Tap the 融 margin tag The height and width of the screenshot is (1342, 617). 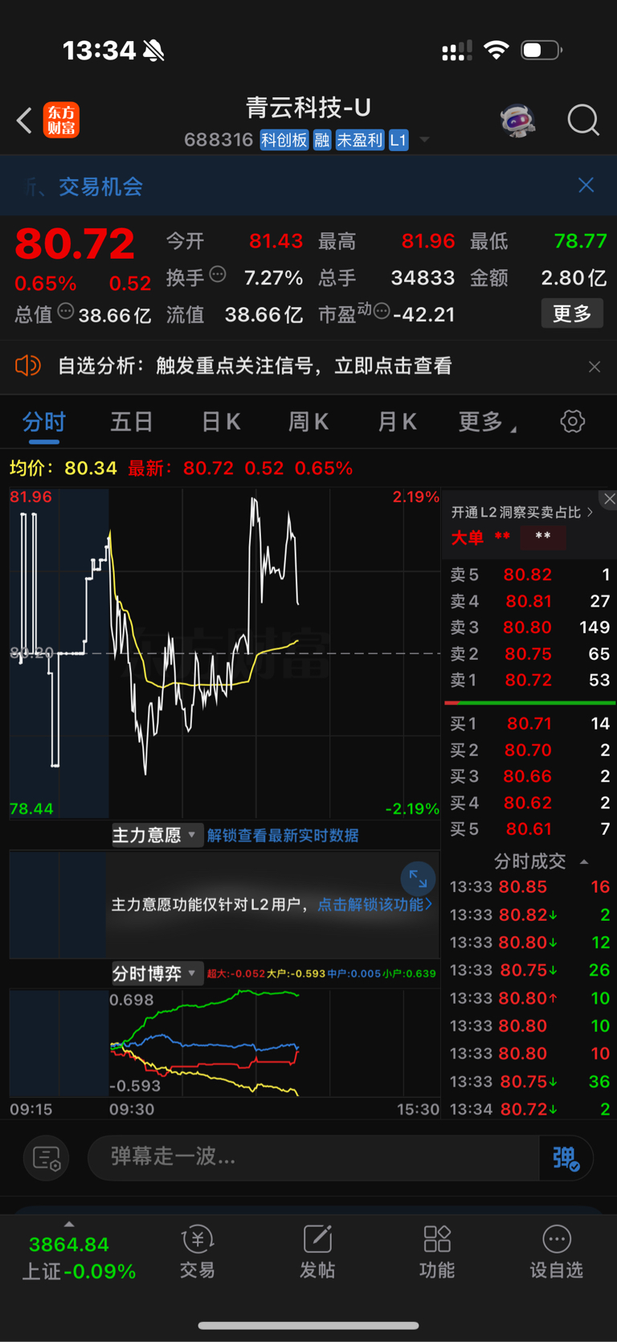(x=322, y=140)
